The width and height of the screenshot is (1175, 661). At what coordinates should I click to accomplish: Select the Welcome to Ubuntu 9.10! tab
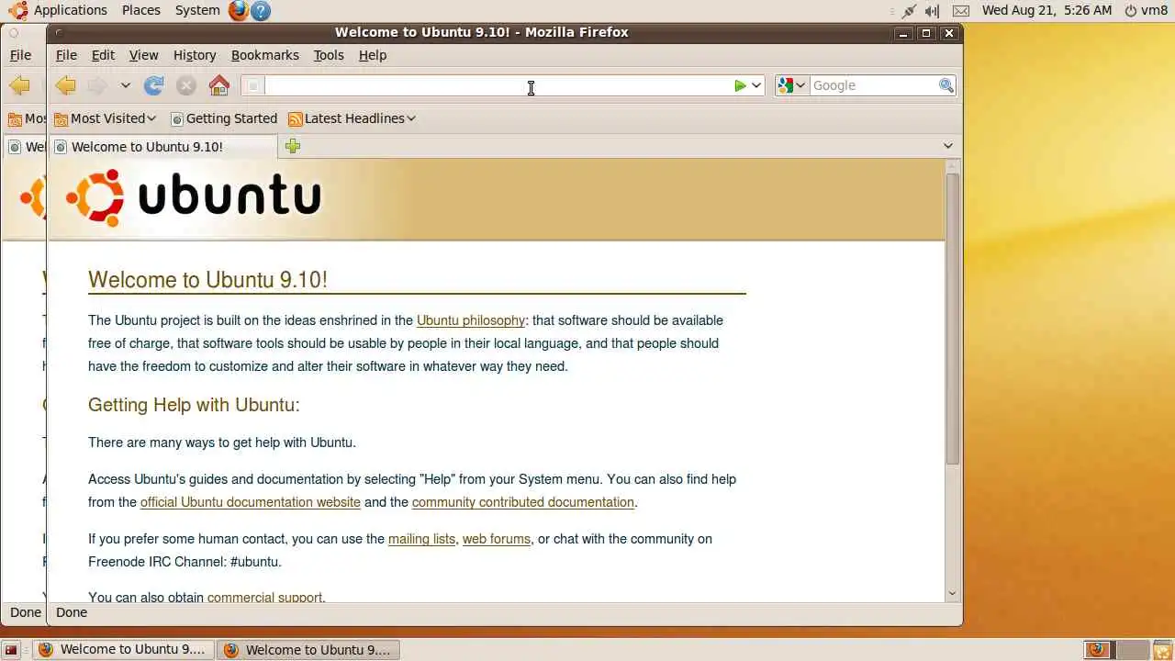pos(163,147)
